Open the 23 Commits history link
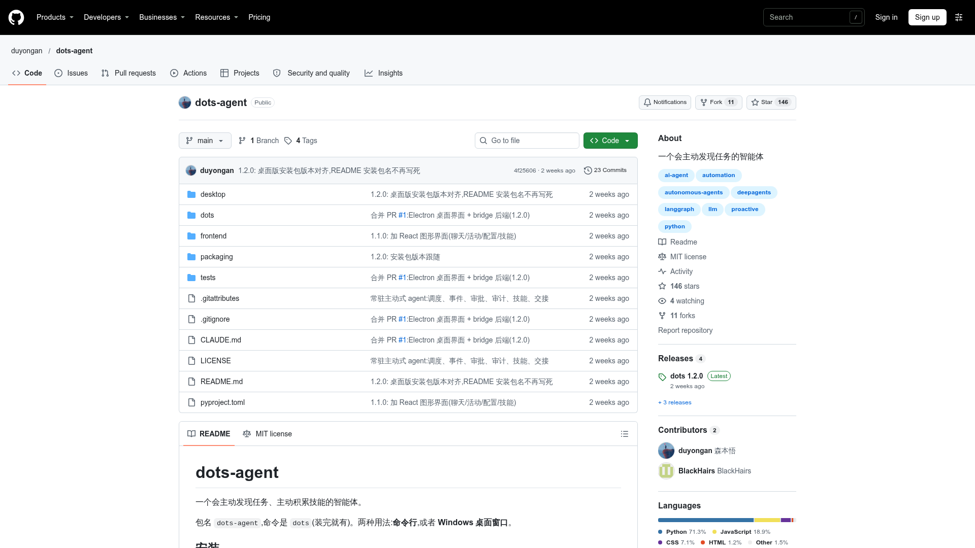The height and width of the screenshot is (548, 975). point(605,170)
